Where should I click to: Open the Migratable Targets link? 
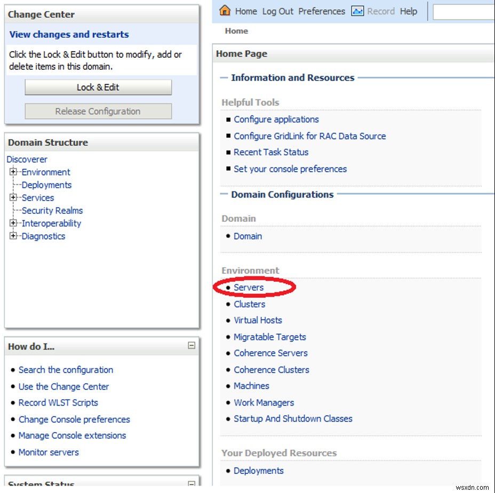pyautogui.click(x=270, y=337)
